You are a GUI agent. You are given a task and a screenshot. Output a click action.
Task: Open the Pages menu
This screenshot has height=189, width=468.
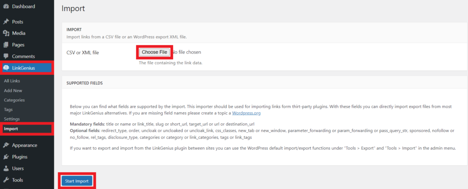click(x=18, y=45)
